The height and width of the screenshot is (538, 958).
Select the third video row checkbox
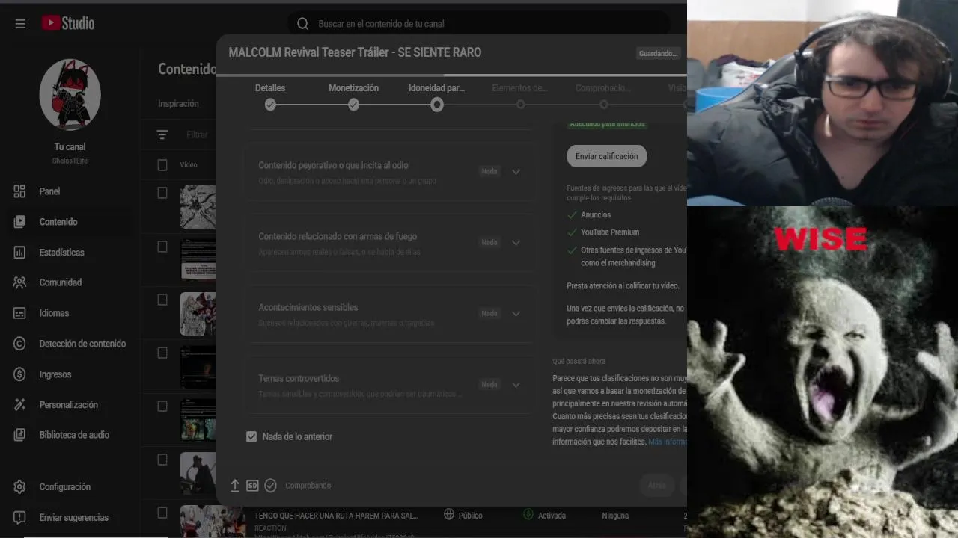click(x=162, y=300)
